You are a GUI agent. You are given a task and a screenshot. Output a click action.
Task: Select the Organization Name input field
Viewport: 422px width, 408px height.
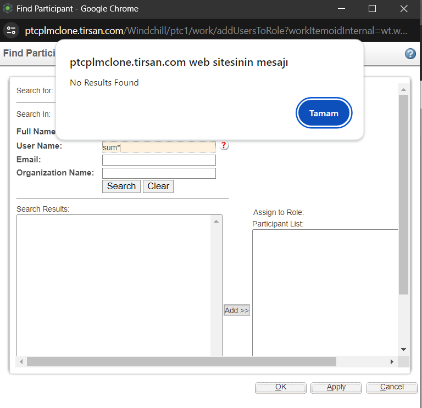(x=159, y=173)
